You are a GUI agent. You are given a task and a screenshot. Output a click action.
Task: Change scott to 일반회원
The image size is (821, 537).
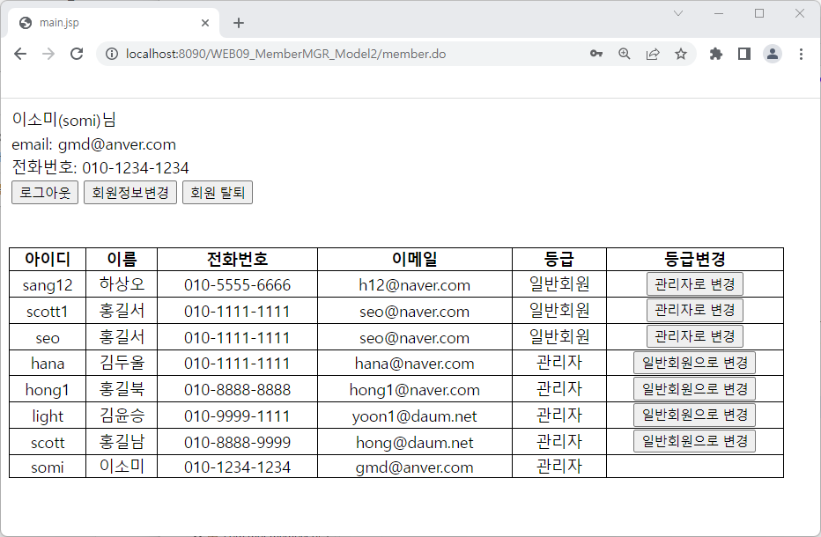pyautogui.click(x=694, y=441)
